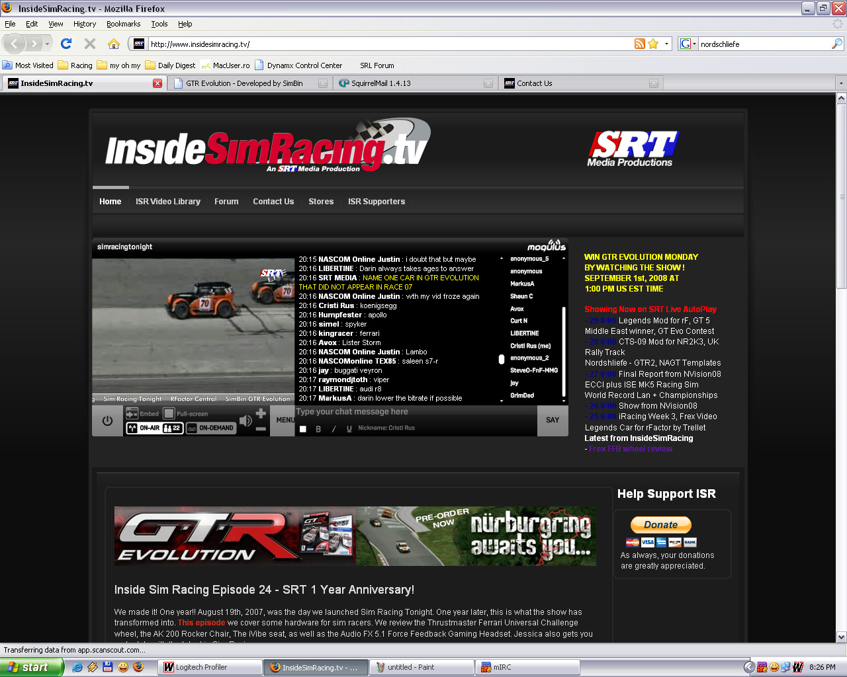Send chat message with SAY button
Image resolution: width=847 pixels, height=677 pixels.
(x=553, y=420)
